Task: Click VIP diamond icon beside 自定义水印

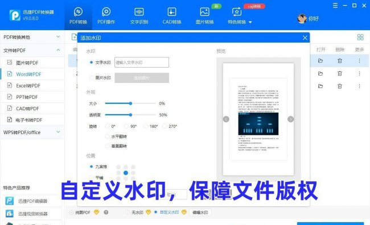Action: click(184, 213)
